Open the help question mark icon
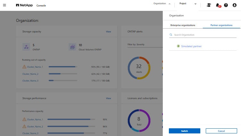The image size is (241, 136). click(x=226, y=5)
